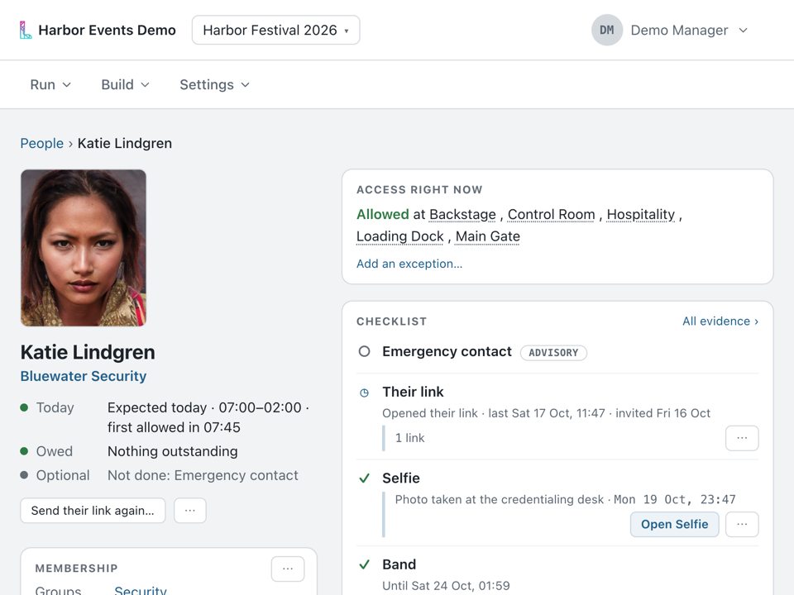Image resolution: width=794 pixels, height=595 pixels.
Task: Click the Selfie checklist heading
Action: pyautogui.click(x=401, y=478)
